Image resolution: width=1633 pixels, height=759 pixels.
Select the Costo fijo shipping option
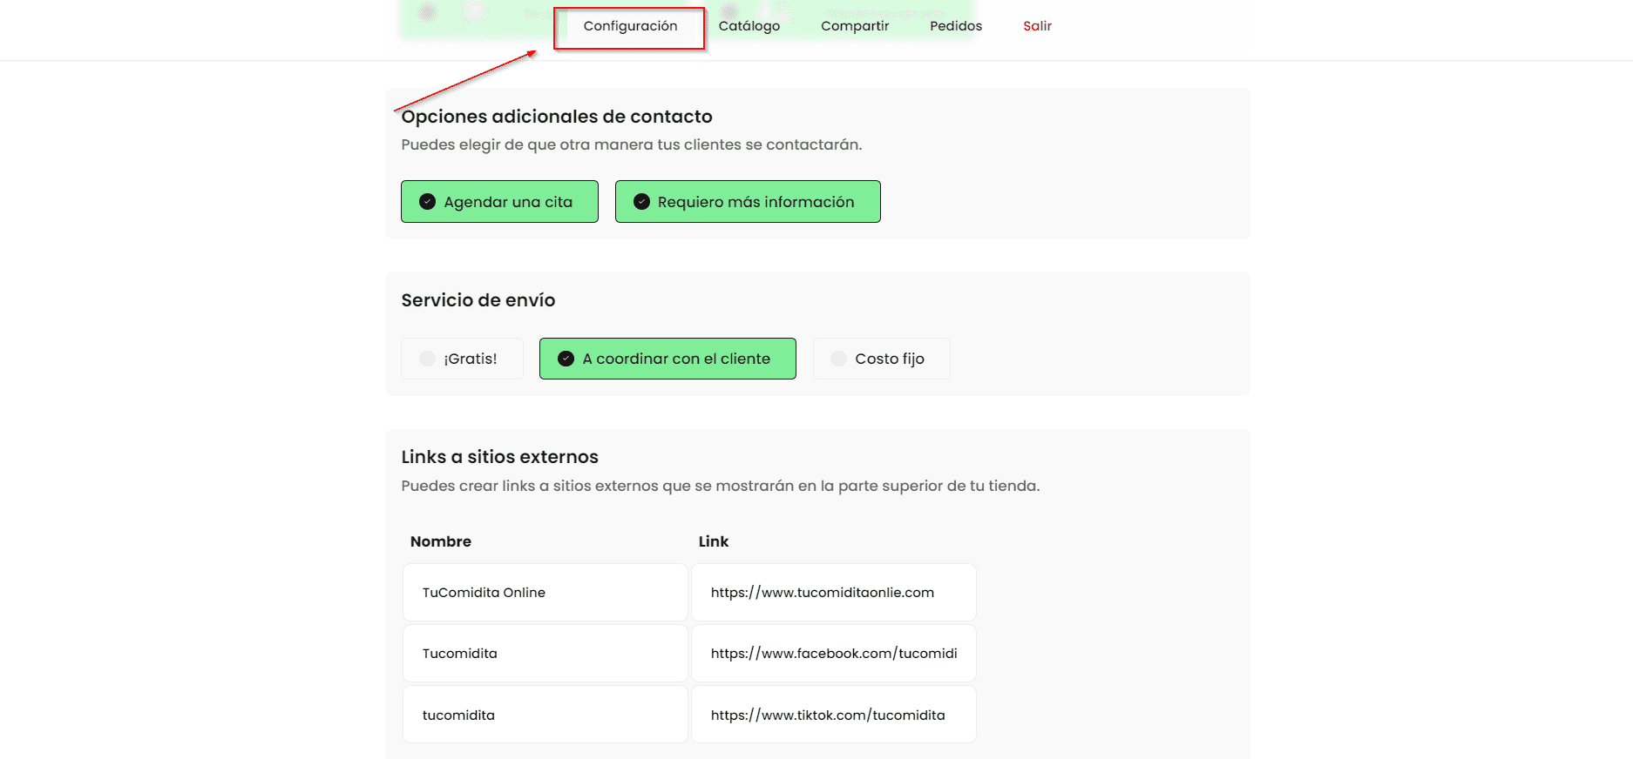[x=881, y=359]
